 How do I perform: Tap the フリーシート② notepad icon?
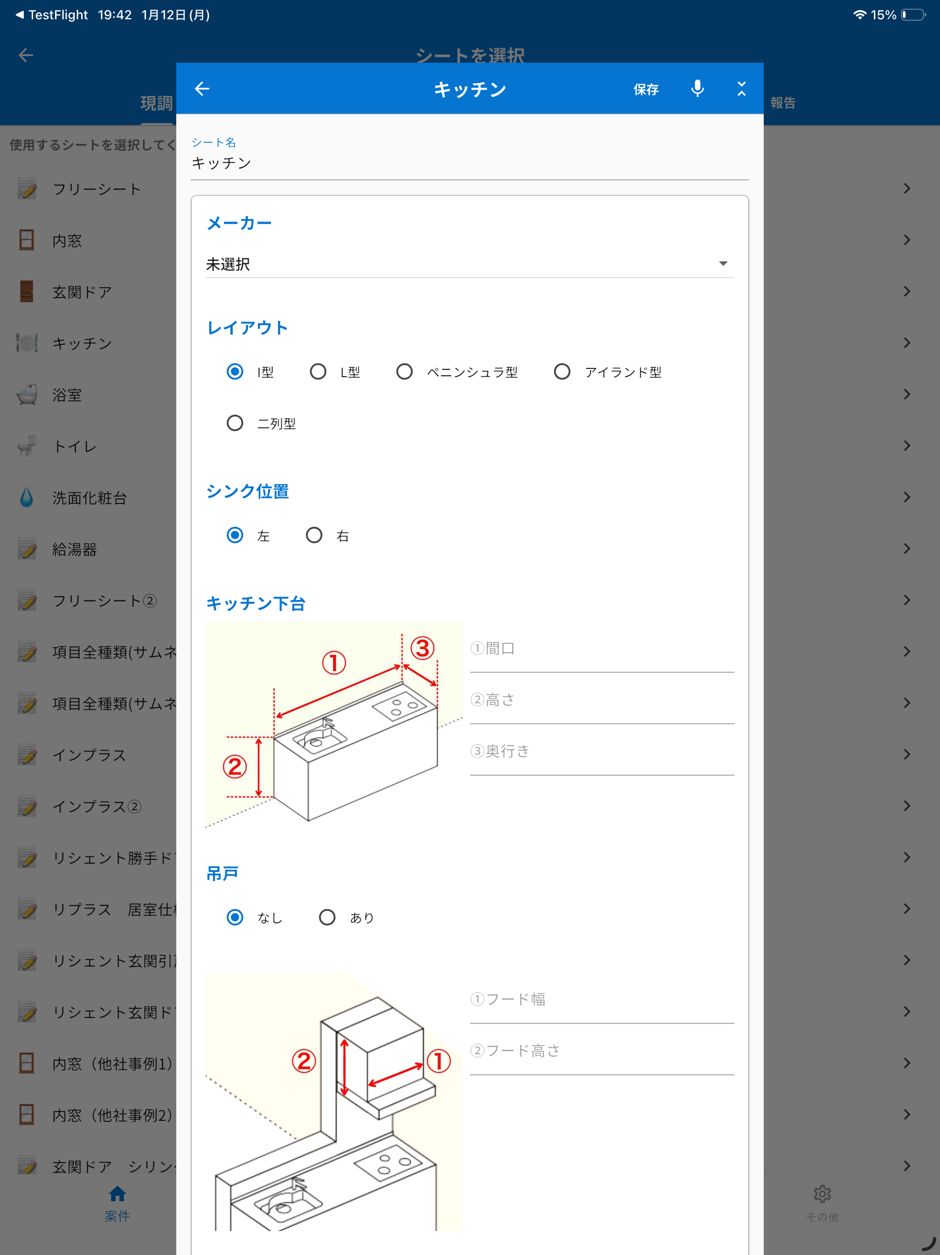pyautogui.click(x=27, y=600)
